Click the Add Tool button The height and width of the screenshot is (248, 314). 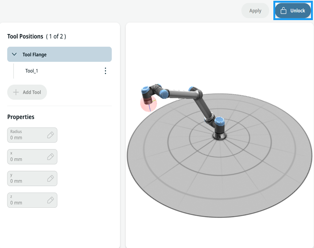point(27,92)
